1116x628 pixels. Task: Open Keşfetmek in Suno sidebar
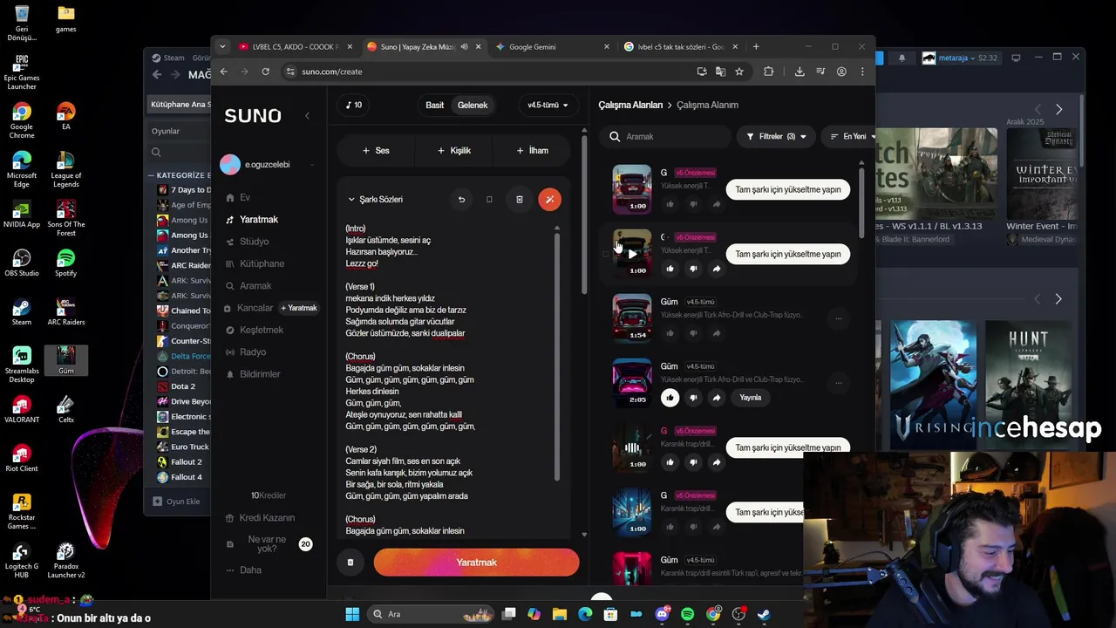click(262, 330)
